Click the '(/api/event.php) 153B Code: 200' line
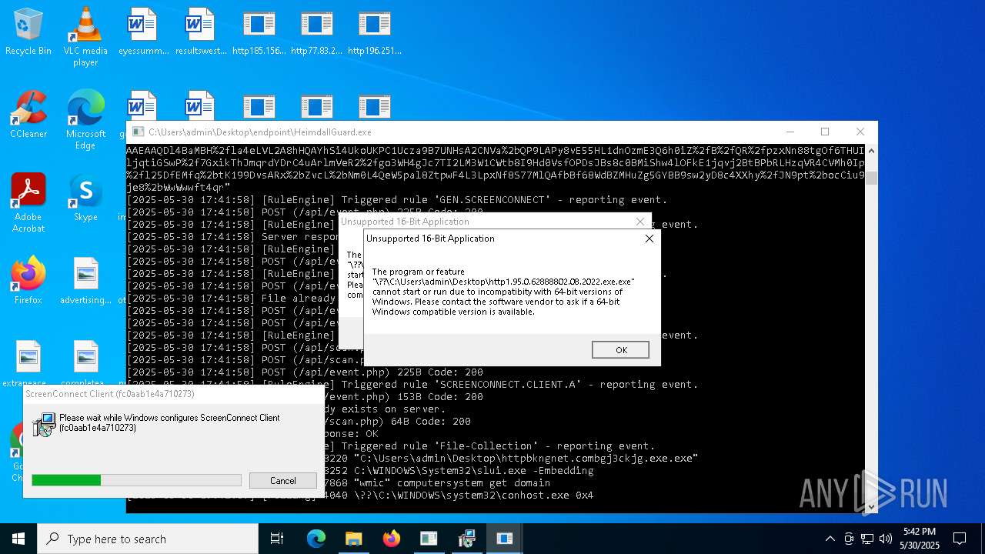This screenshot has height=554, width=985. pyautogui.click(x=403, y=396)
